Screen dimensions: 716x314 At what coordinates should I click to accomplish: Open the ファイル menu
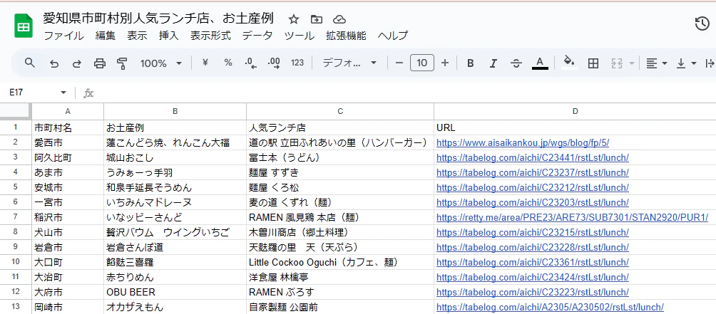(64, 36)
